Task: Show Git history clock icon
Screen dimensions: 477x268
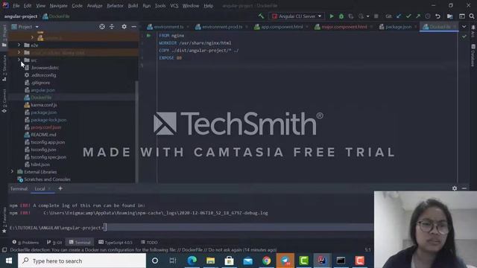Action: [428, 16]
